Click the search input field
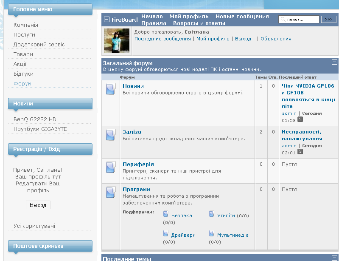 tap(299, 19)
